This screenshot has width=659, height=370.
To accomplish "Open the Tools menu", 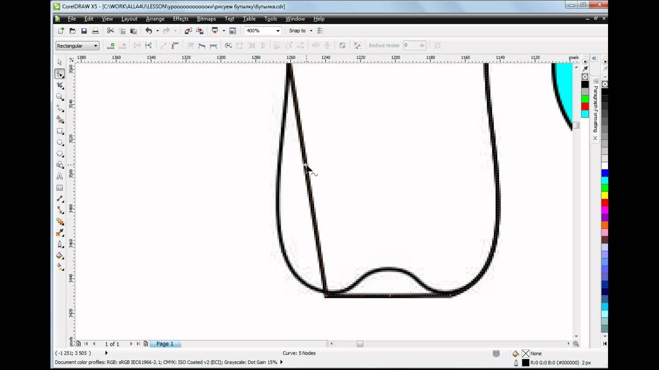I will (x=271, y=19).
